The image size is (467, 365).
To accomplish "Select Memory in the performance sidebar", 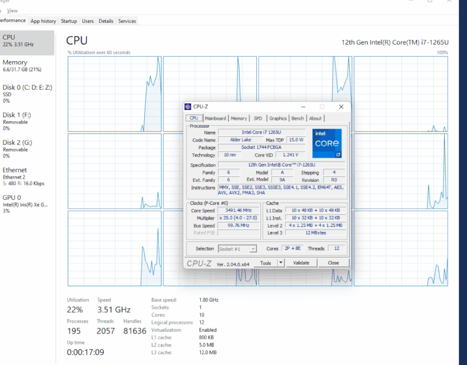I will click(27, 66).
